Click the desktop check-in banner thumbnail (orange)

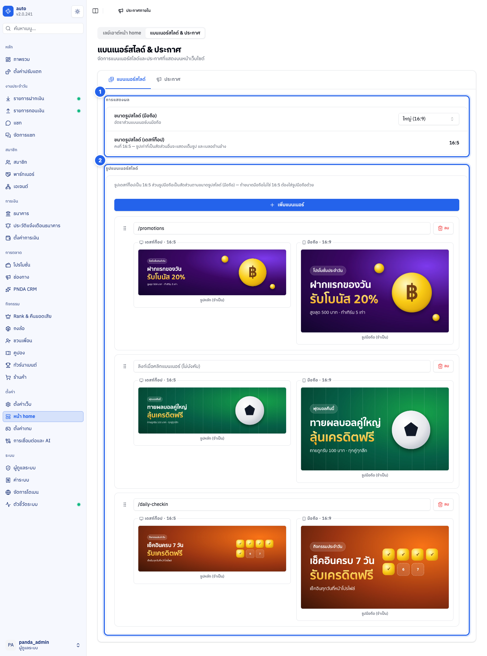(212, 549)
